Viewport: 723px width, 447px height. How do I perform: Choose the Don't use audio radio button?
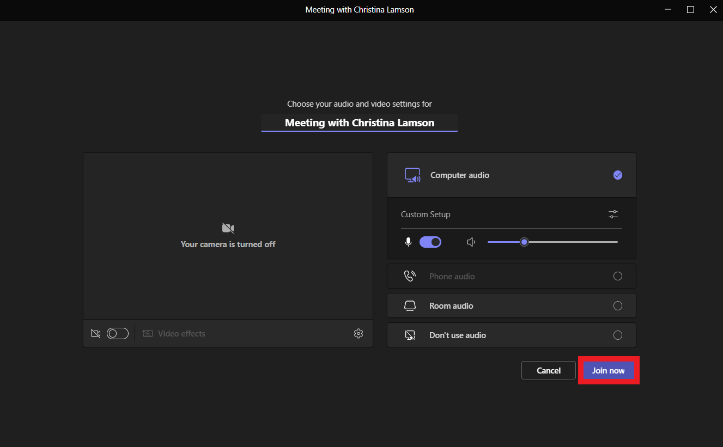618,335
